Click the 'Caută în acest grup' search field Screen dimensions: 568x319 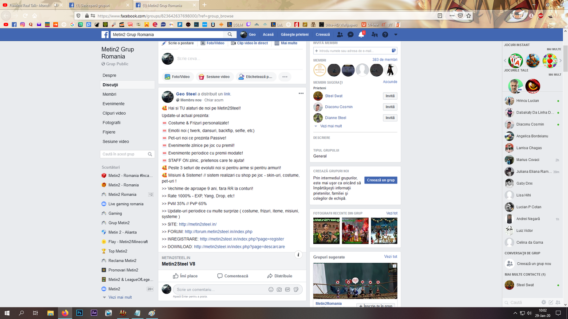coord(127,154)
